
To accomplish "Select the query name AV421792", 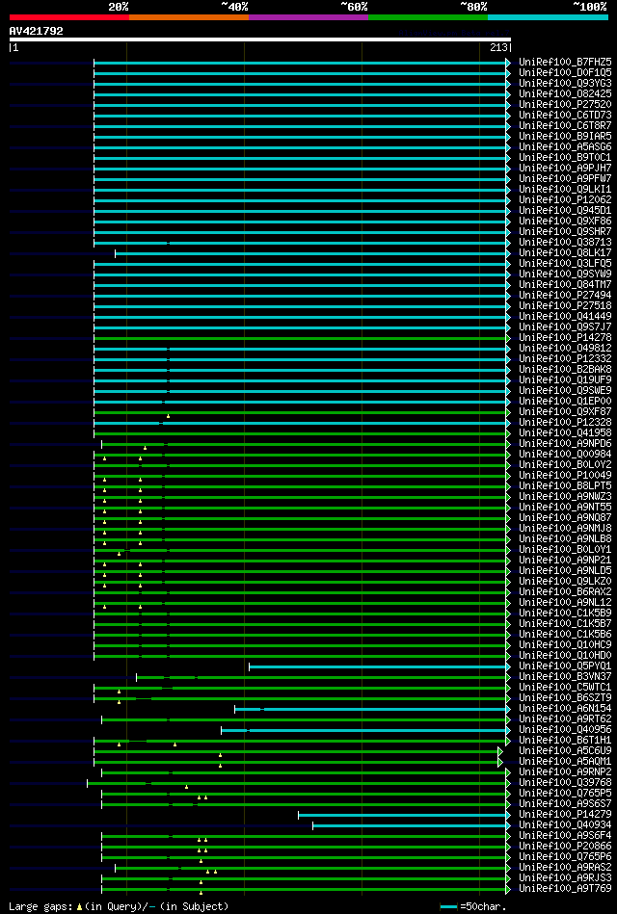I will coord(37,31).
